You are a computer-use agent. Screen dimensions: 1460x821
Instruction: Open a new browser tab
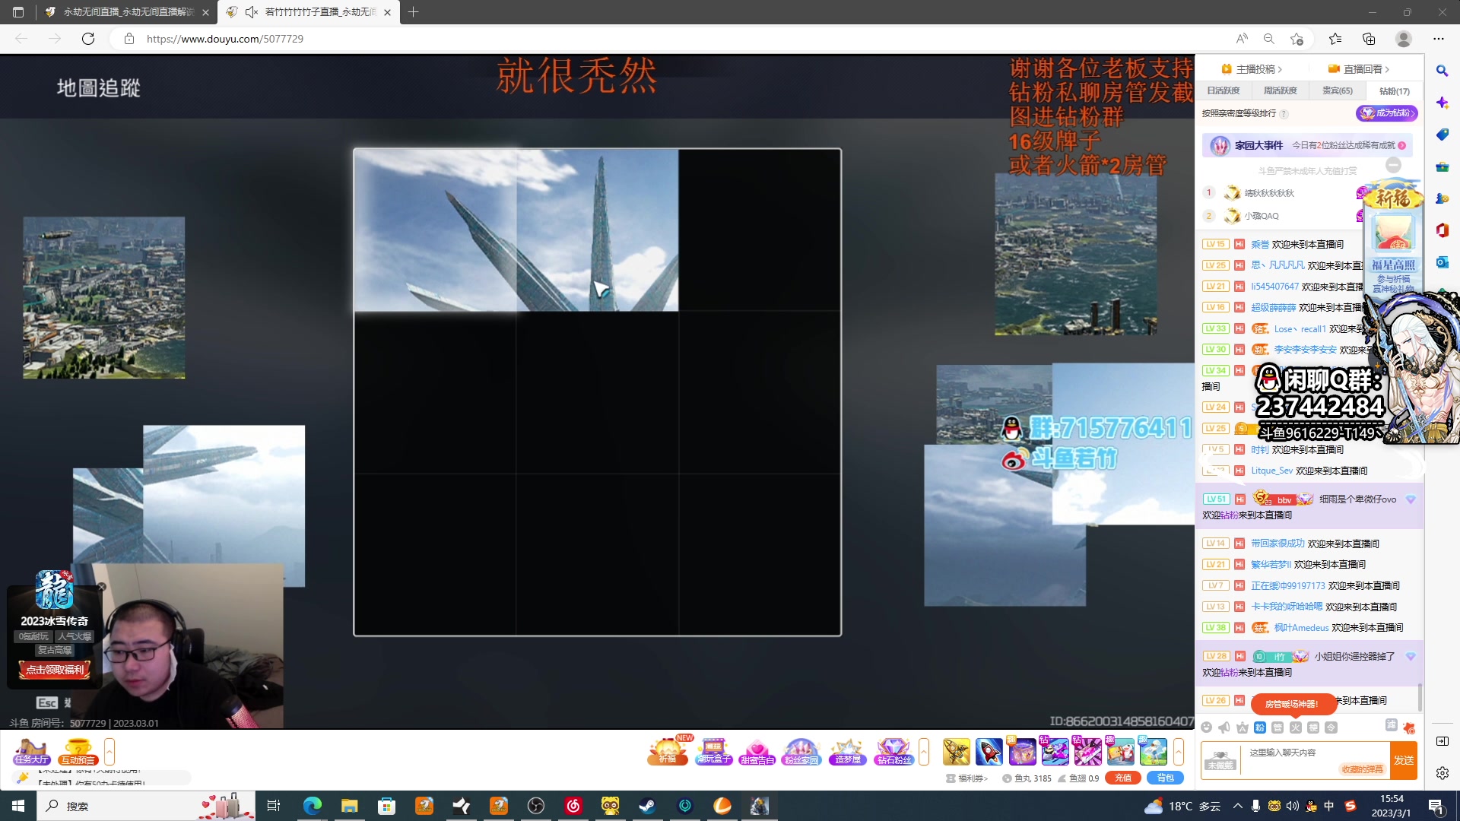[413, 12]
